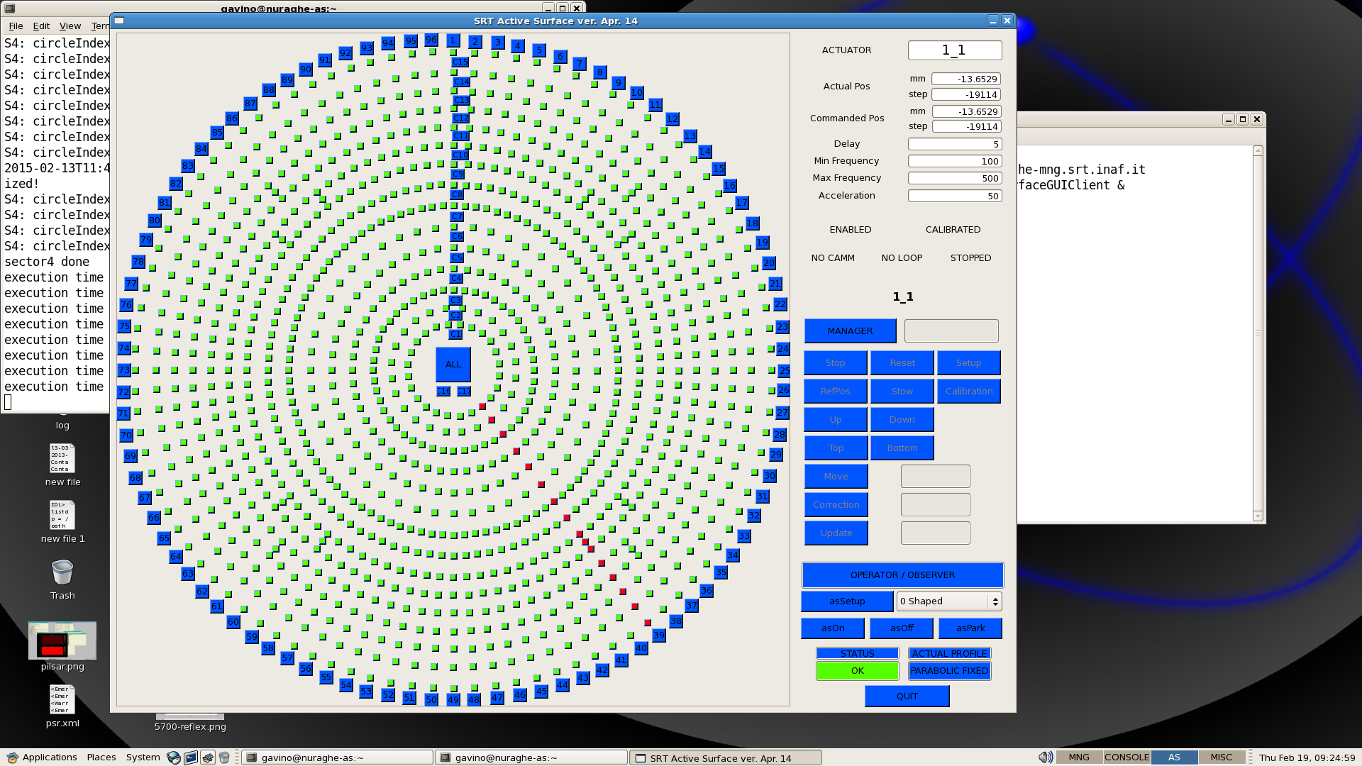Image resolution: width=1362 pixels, height=766 pixels.
Task: Toggle the OPERATOR / OBSERVER mode button
Action: [x=902, y=574]
